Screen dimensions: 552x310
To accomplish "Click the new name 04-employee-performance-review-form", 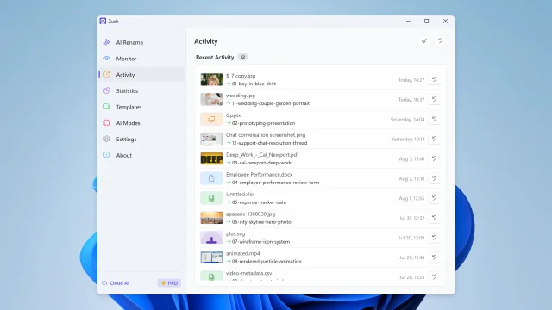I will (275, 183).
